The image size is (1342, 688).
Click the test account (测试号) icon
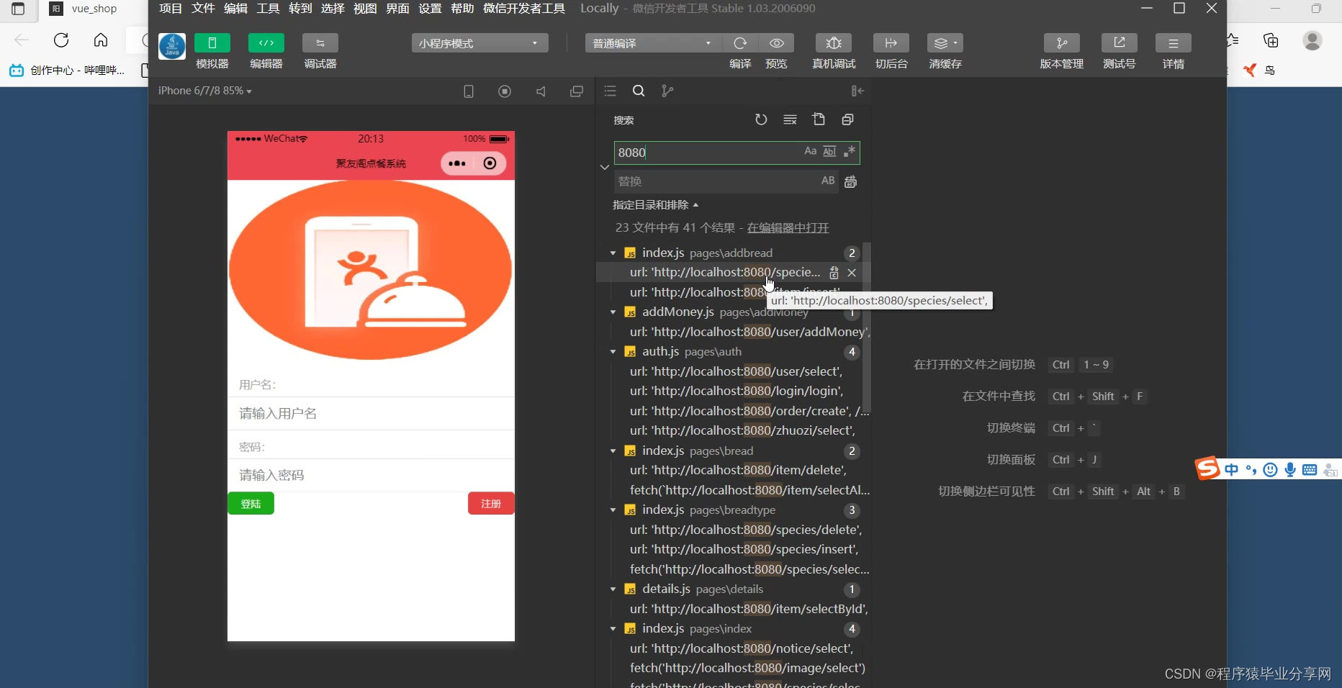click(1120, 43)
